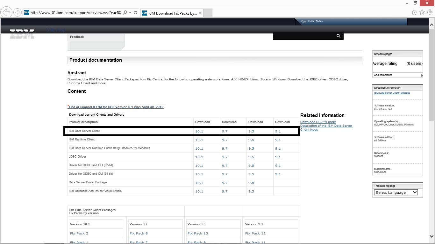Image resolution: width=435 pixels, height=244 pixels.
Task: Click in the address bar URL field
Action: click(76, 13)
